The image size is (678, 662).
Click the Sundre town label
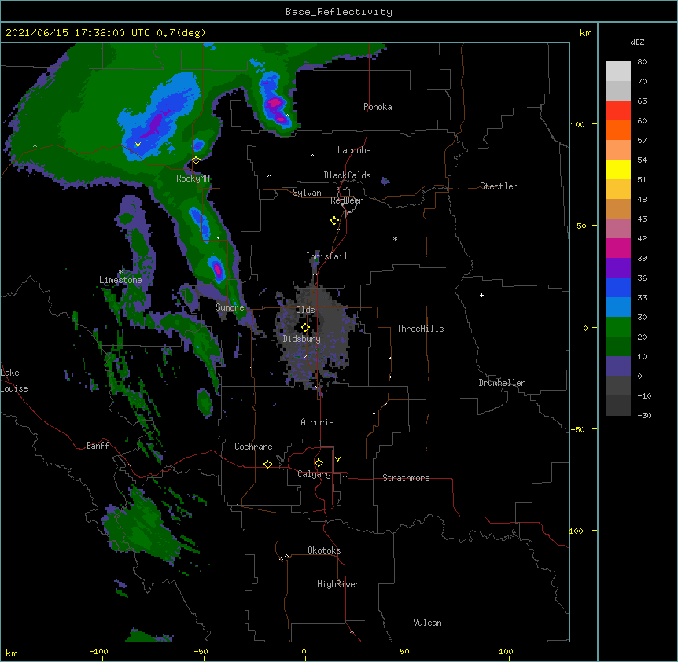tap(230, 307)
